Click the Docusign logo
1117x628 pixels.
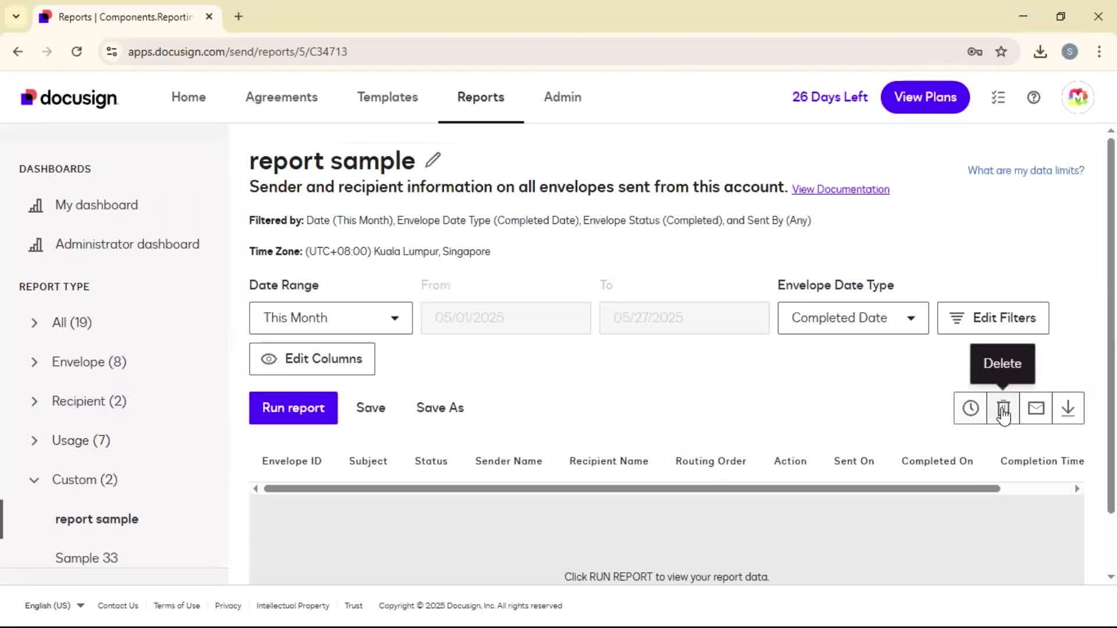(x=69, y=98)
